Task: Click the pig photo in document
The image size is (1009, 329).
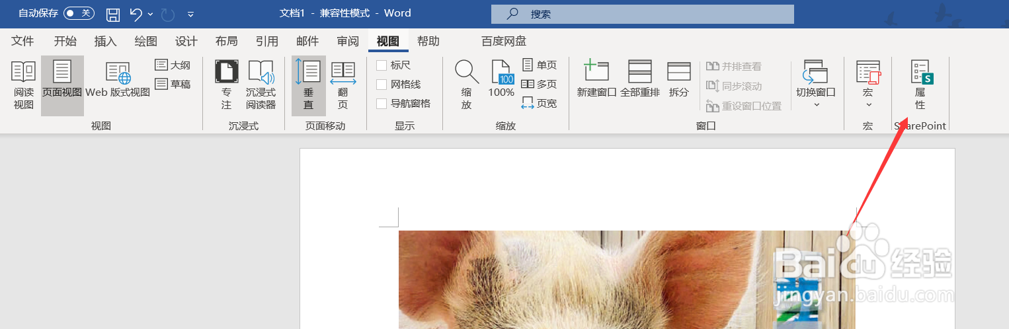Action: click(626, 279)
